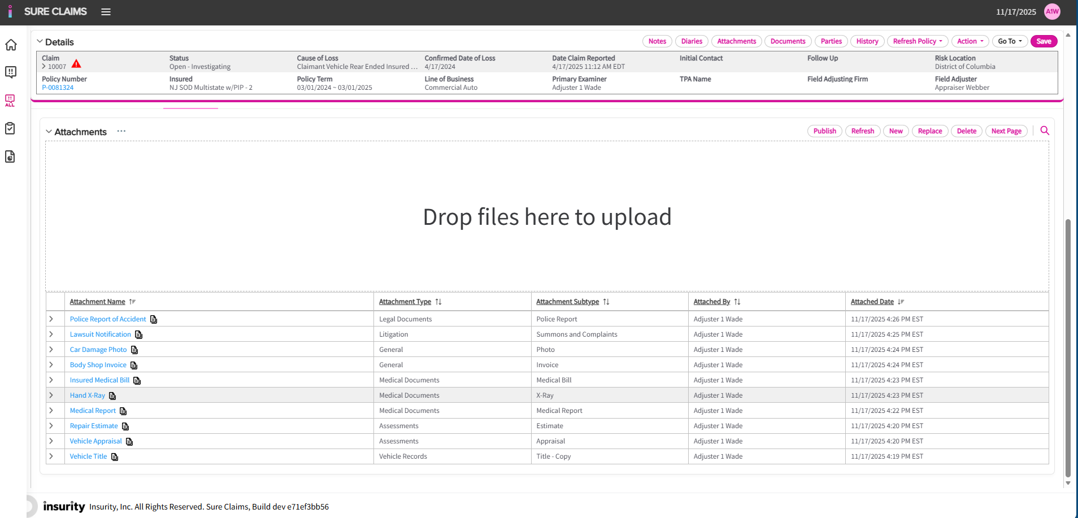Click the Home icon in left sidebar
Image resolution: width=1078 pixels, height=518 pixels.
(11, 45)
